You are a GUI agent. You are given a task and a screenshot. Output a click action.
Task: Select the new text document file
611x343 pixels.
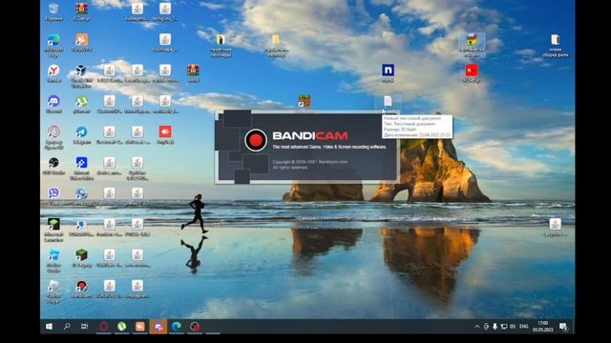[x=388, y=104]
